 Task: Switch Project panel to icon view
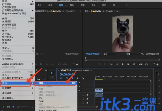coord(13,107)
